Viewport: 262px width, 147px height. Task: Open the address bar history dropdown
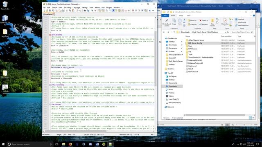click(x=226, y=32)
